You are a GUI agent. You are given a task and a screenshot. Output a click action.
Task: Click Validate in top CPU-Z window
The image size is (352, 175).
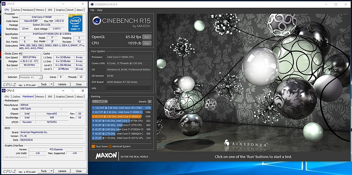[x=62, y=84]
